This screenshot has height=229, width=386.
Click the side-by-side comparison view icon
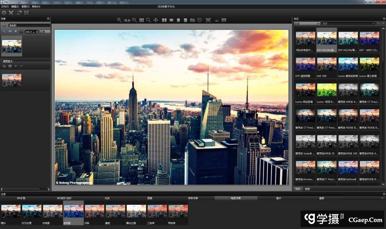point(164,20)
